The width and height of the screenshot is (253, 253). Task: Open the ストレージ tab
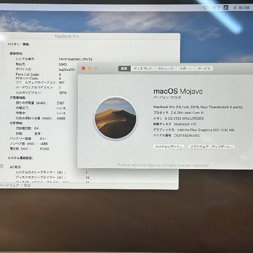tap(166, 69)
